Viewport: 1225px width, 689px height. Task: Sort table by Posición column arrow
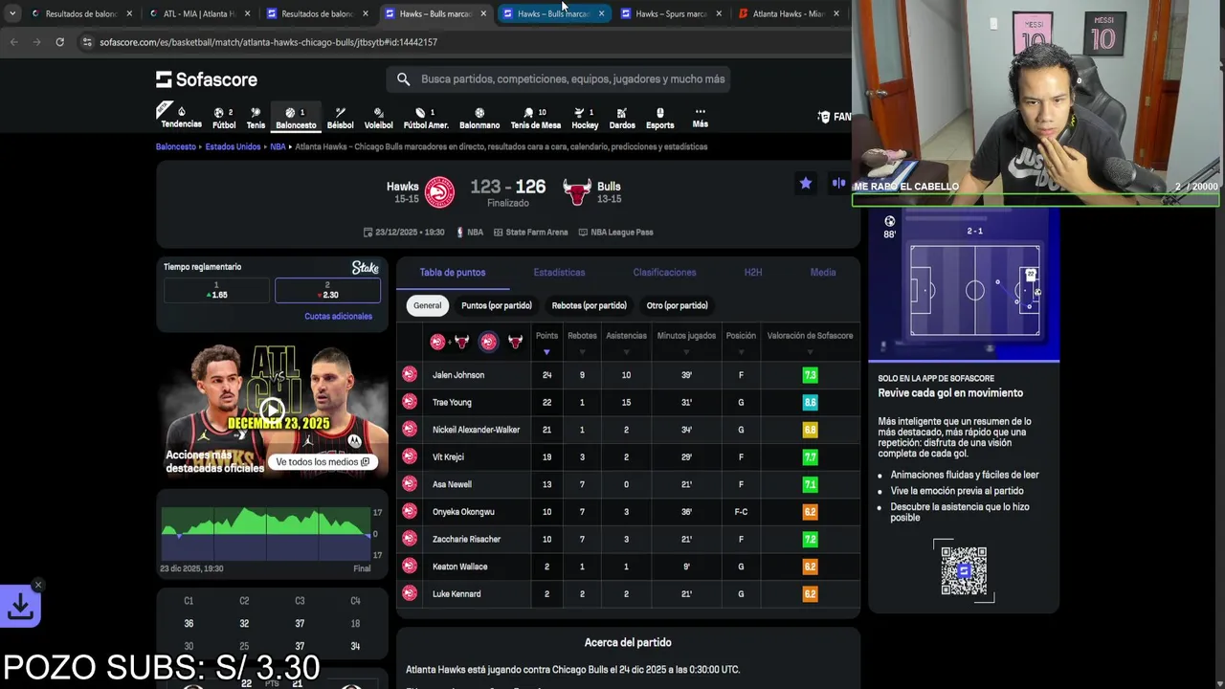[741, 352]
